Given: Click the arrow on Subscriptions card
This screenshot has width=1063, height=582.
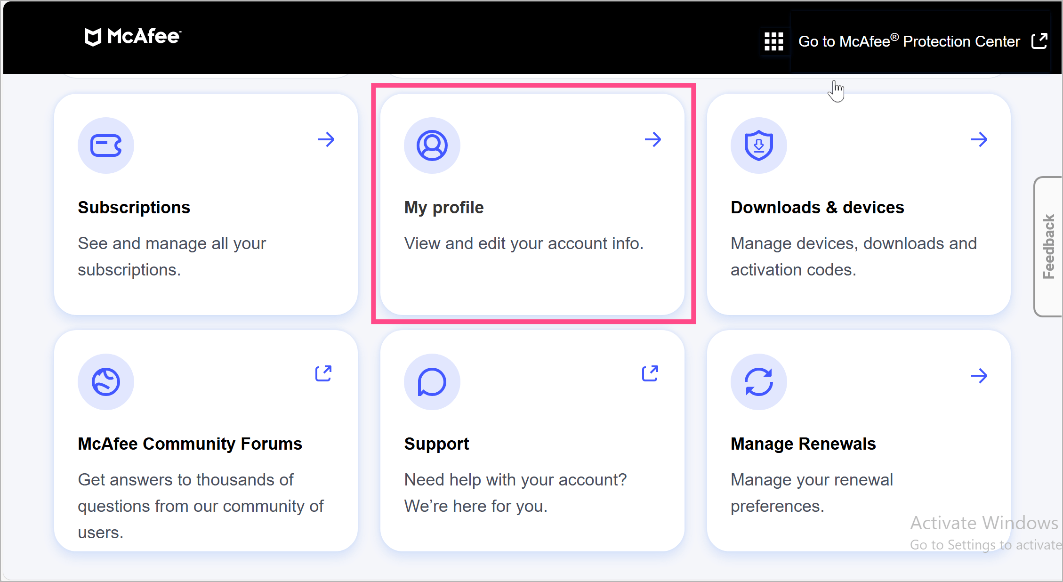Looking at the screenshot, I should coord(326,139).
